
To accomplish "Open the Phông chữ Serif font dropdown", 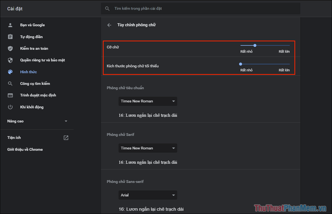I will (x=148, y=148).
